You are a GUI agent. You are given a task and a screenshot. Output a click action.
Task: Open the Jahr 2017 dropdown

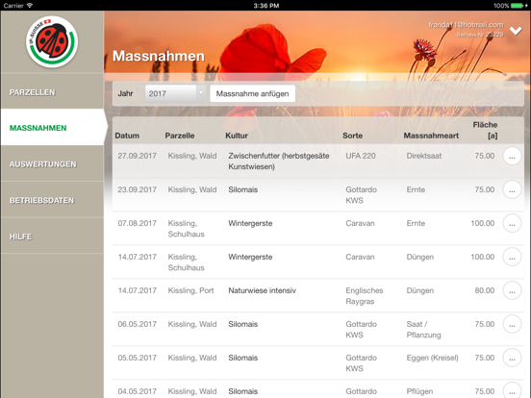[x=175, y=94]
